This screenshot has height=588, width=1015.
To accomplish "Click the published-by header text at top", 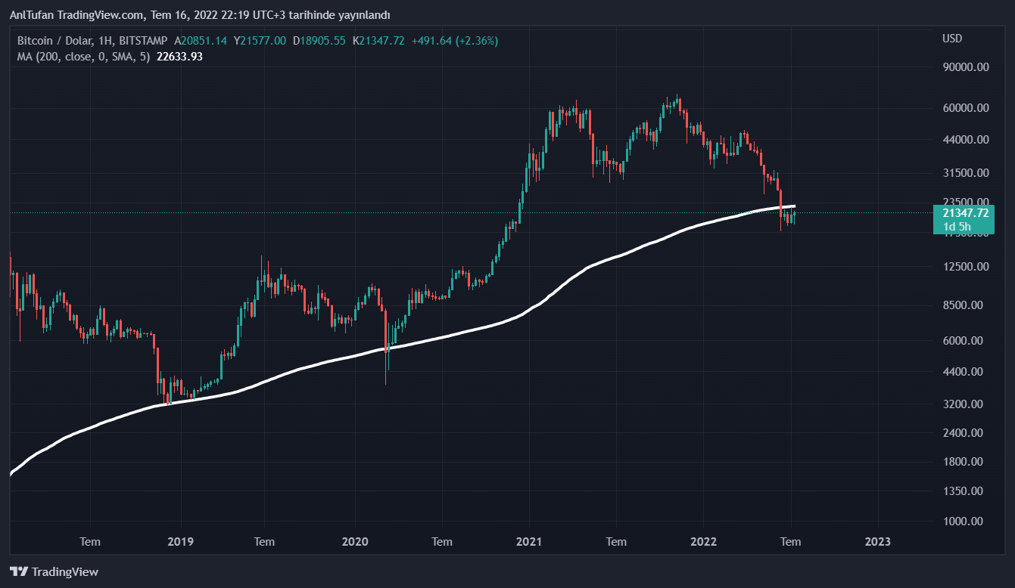I will (200, 15).
